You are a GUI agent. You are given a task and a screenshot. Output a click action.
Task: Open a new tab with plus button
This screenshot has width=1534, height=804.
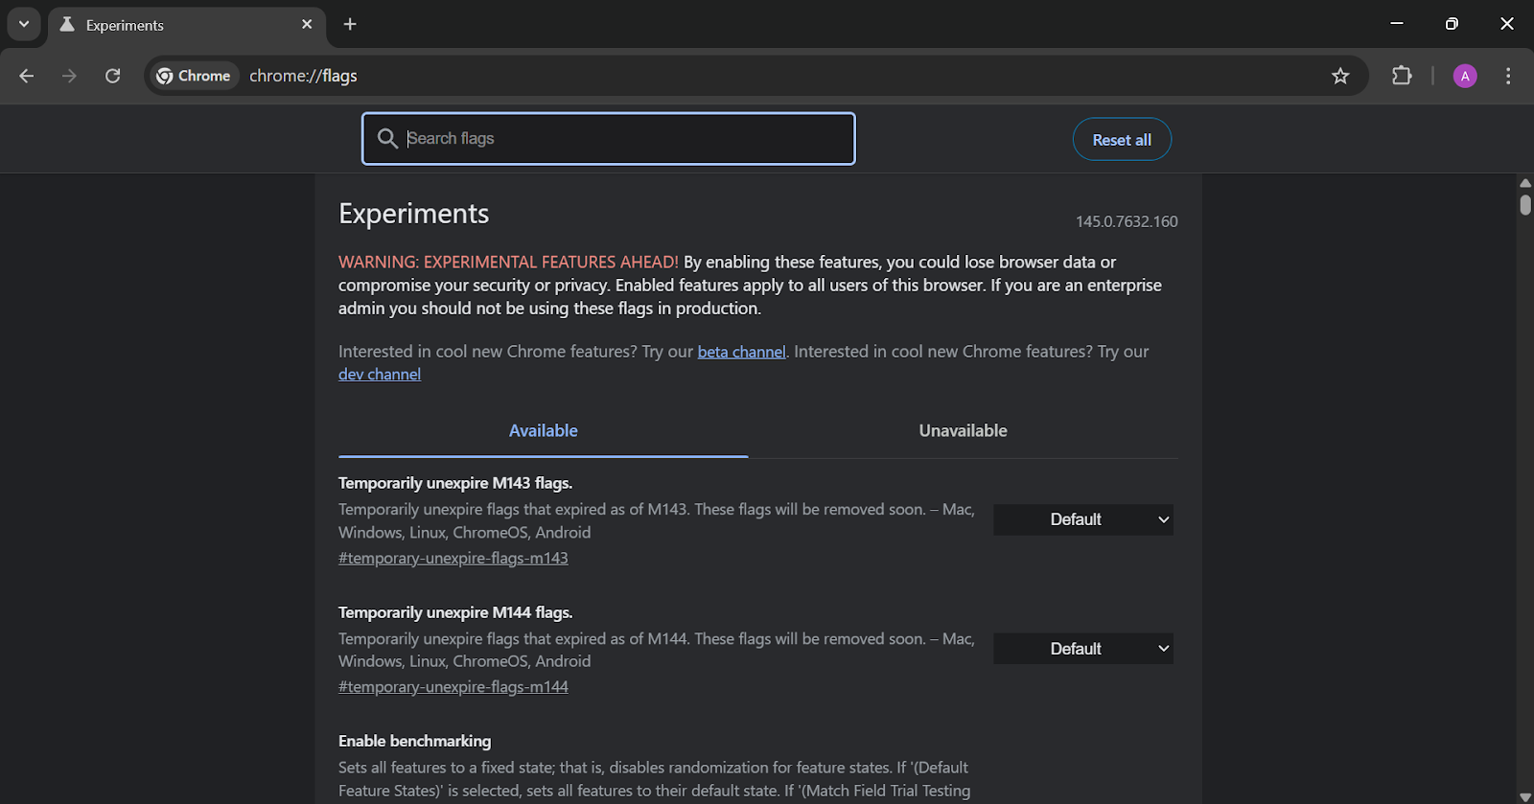[350, 25]
